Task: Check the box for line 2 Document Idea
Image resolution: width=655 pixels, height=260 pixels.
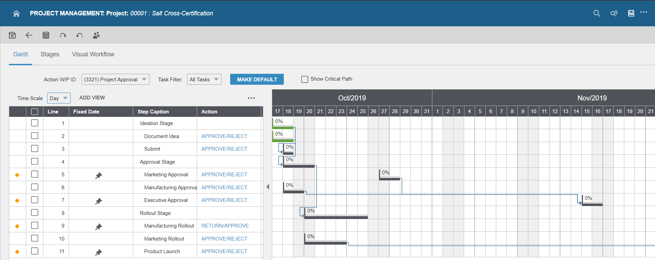Action: click(34, 136)
